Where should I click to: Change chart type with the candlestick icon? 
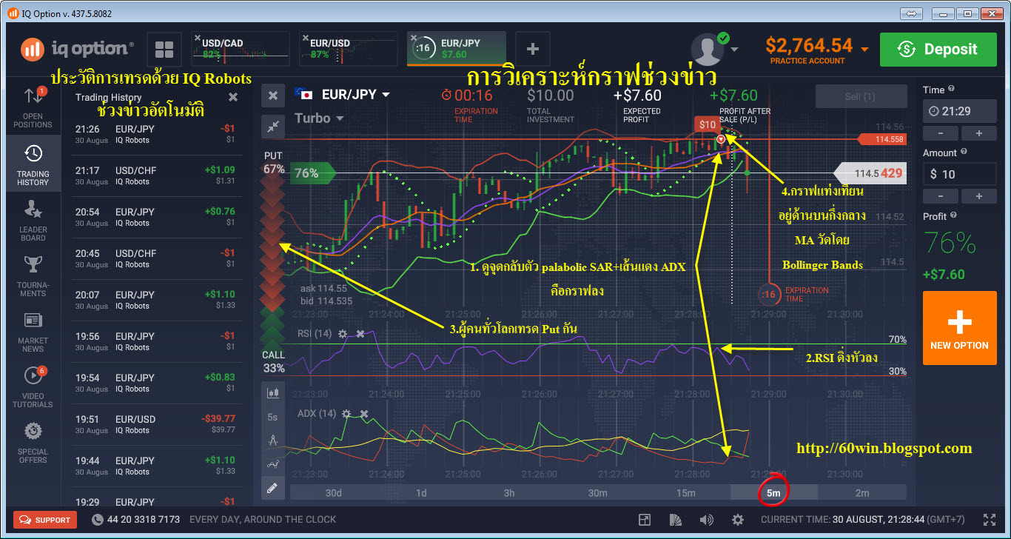[x=272, y=393]
